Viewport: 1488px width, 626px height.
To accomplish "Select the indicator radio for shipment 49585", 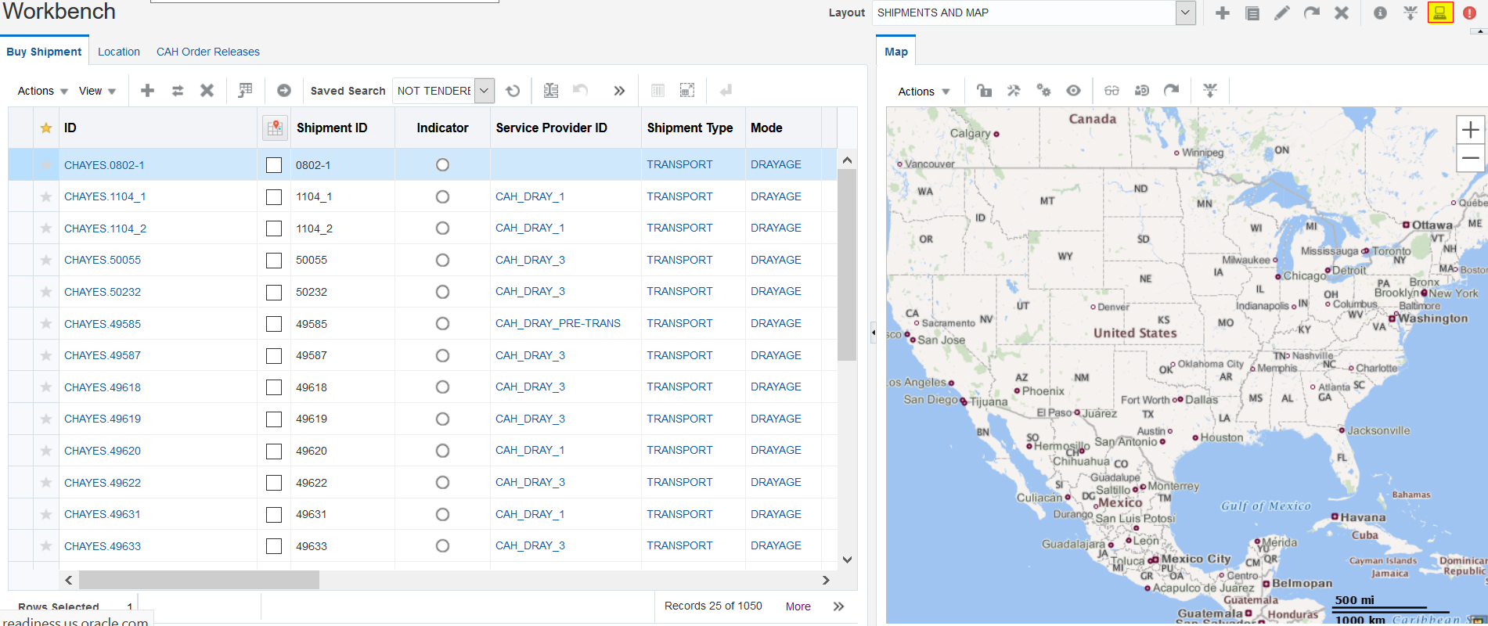I will tap(442, 324).
